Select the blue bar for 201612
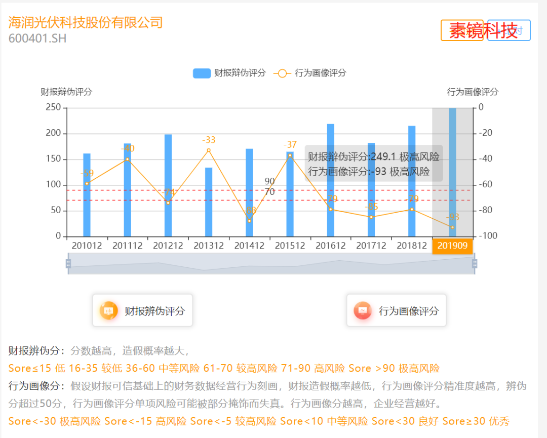 point(331,180)
